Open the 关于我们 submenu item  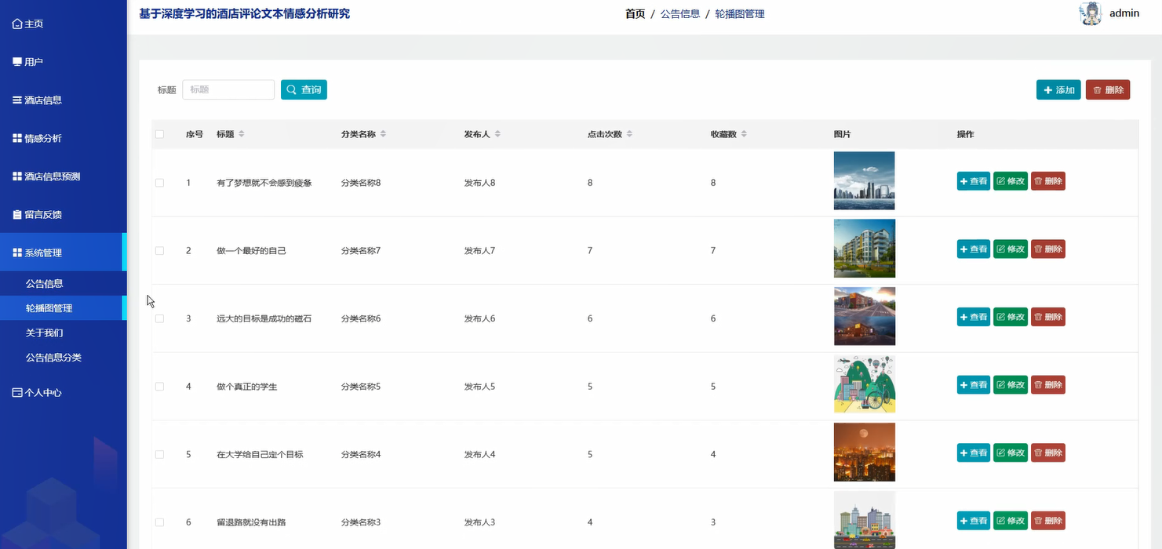[63, 333]
